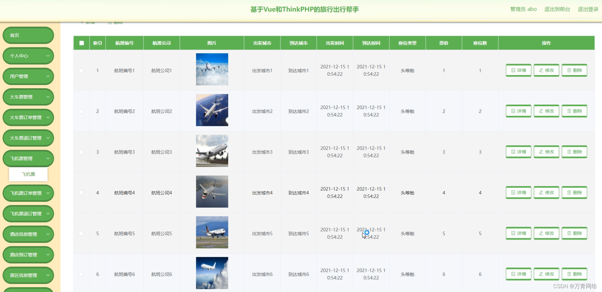Check the row checkbox for 航班编号1
This screenshot has width=602, height=292.
pos(81,71)
